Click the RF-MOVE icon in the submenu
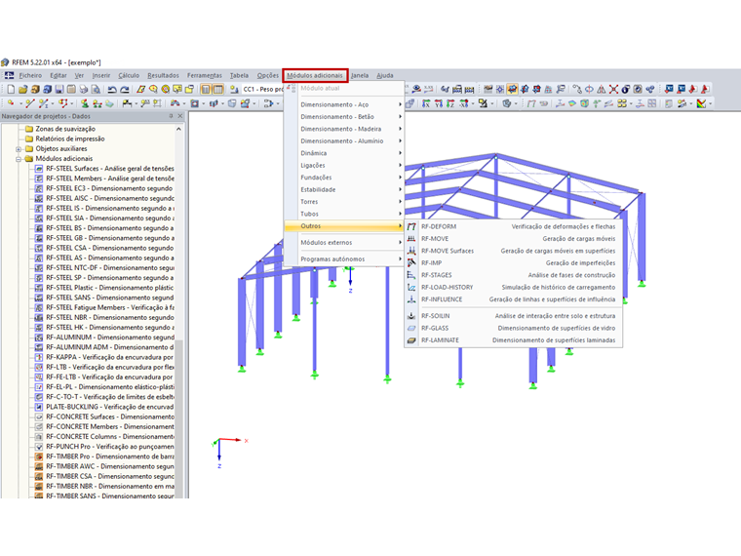Image resolution: width=741 pixels, height=556 pixels. [x=411, y=239]
